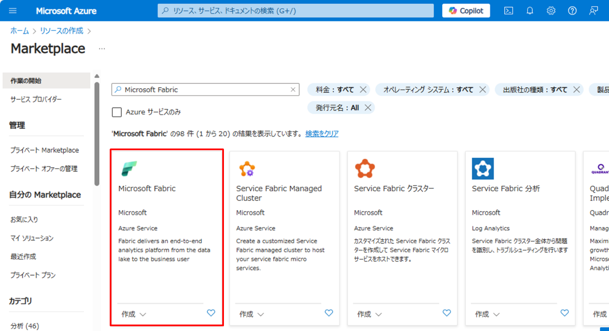Click the Service Fabric クラスター icon
The image size is (609, 331).
[365, 168]
